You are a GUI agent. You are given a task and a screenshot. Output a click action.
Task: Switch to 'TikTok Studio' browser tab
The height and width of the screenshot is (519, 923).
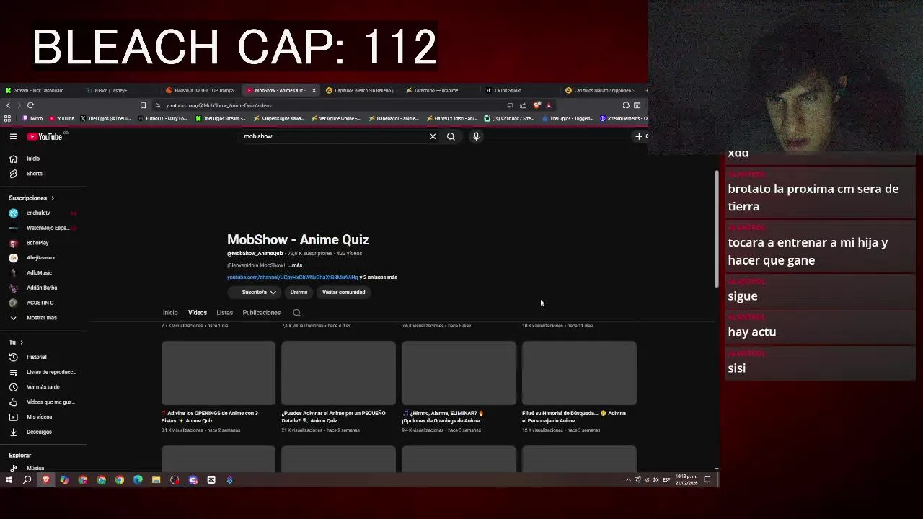point(508,90)
